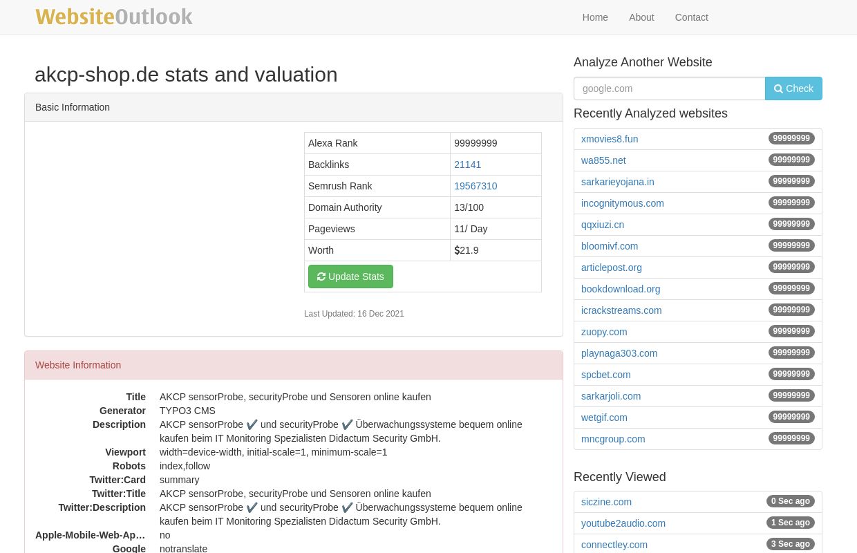This screenshot has width=857, height=553.
Task: Visit youtube2audio.com from Recently Viewed
Action: point(623,523)
